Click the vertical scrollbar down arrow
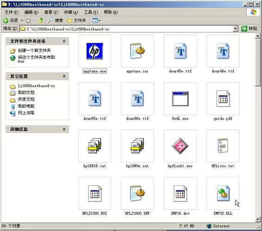262x231 pixels. point(257,219)
